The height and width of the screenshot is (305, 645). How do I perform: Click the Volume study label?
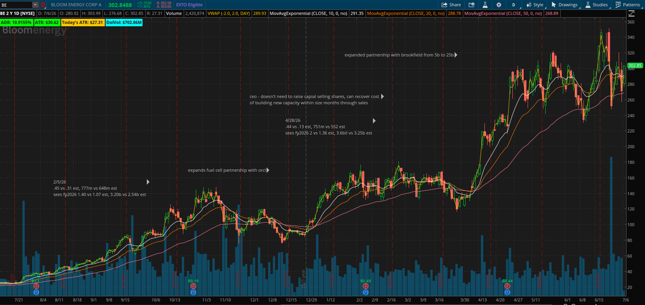tap(174, 12)
